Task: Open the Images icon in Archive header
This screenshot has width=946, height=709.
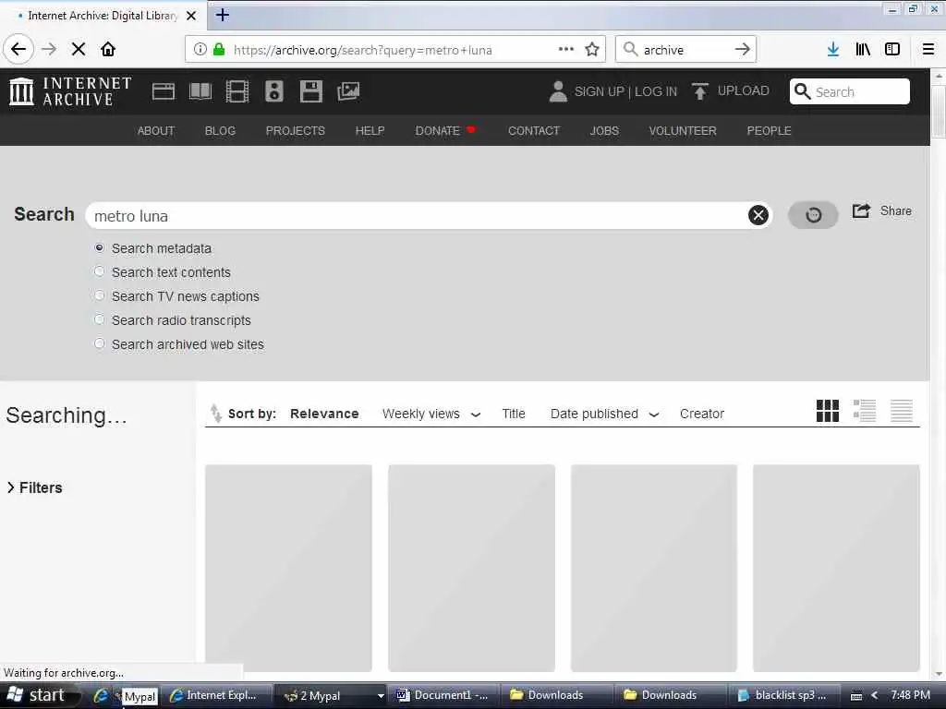Action: coord(348,91)
